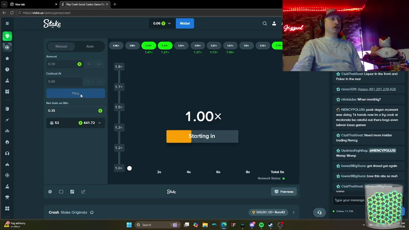Open Steam from the taskbar
Screen dimensions: 409x230
[x=271, y=225]
